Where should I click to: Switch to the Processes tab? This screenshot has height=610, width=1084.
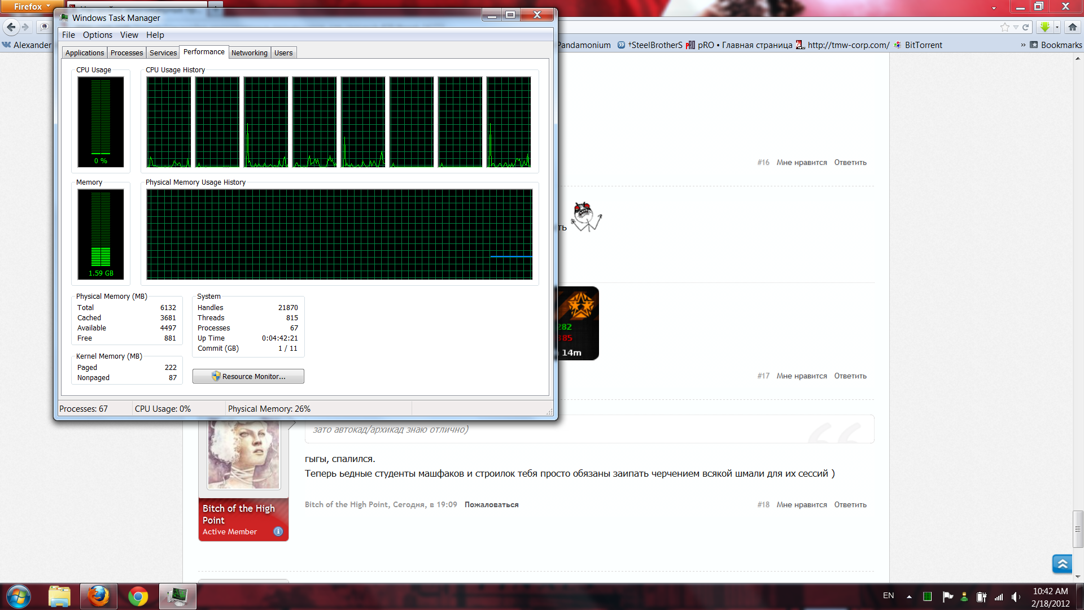click(x=126, y=53)
